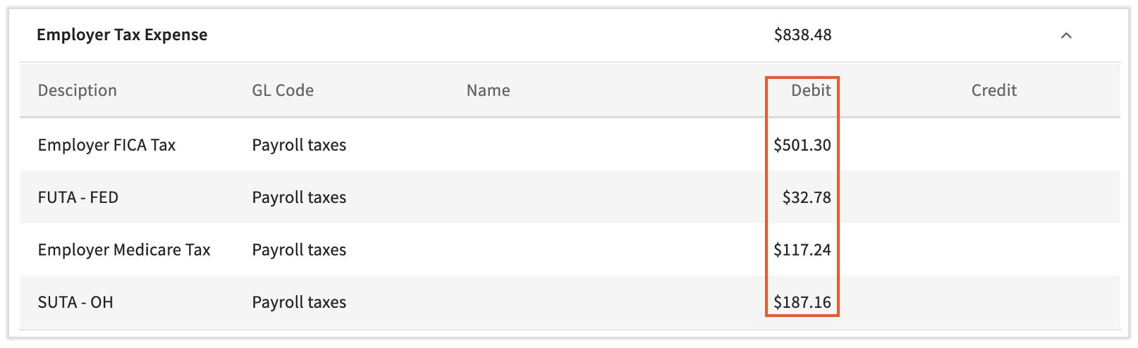1138x348 pixels.
Task: Select the Credit column header
Action: pos(993,90)
